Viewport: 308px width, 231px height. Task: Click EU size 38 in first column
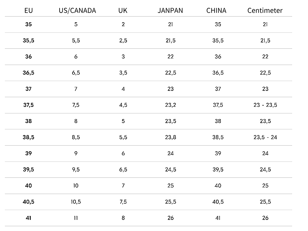point(29,121)
